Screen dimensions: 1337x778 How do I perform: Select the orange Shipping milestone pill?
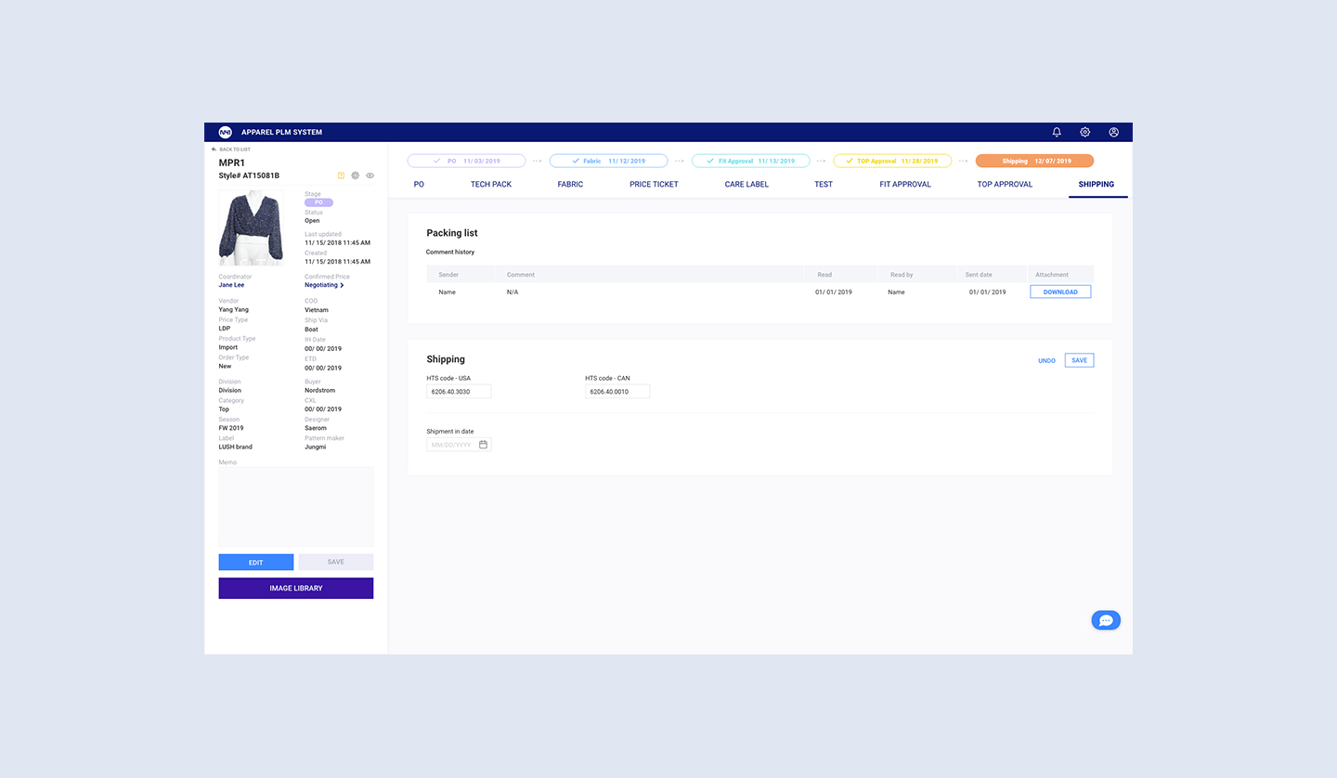click(x=1034, y=161)
